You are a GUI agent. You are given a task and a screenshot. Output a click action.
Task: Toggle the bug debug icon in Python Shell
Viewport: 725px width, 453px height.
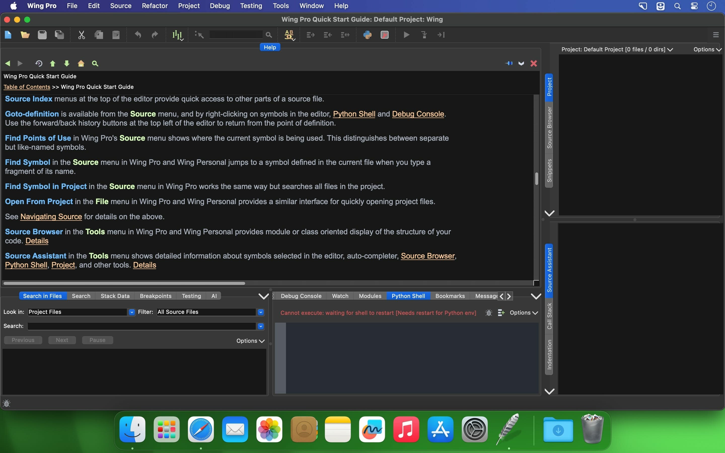coord(489,313)
